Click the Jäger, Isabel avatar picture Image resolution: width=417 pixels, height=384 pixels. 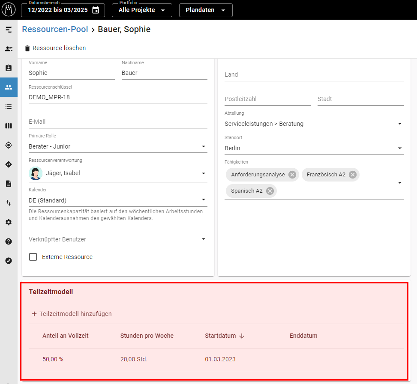click(x=36, y=173)
